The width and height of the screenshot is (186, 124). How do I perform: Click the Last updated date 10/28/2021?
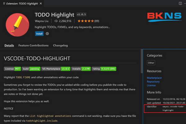pyautogui.click(x=174, y=103)
